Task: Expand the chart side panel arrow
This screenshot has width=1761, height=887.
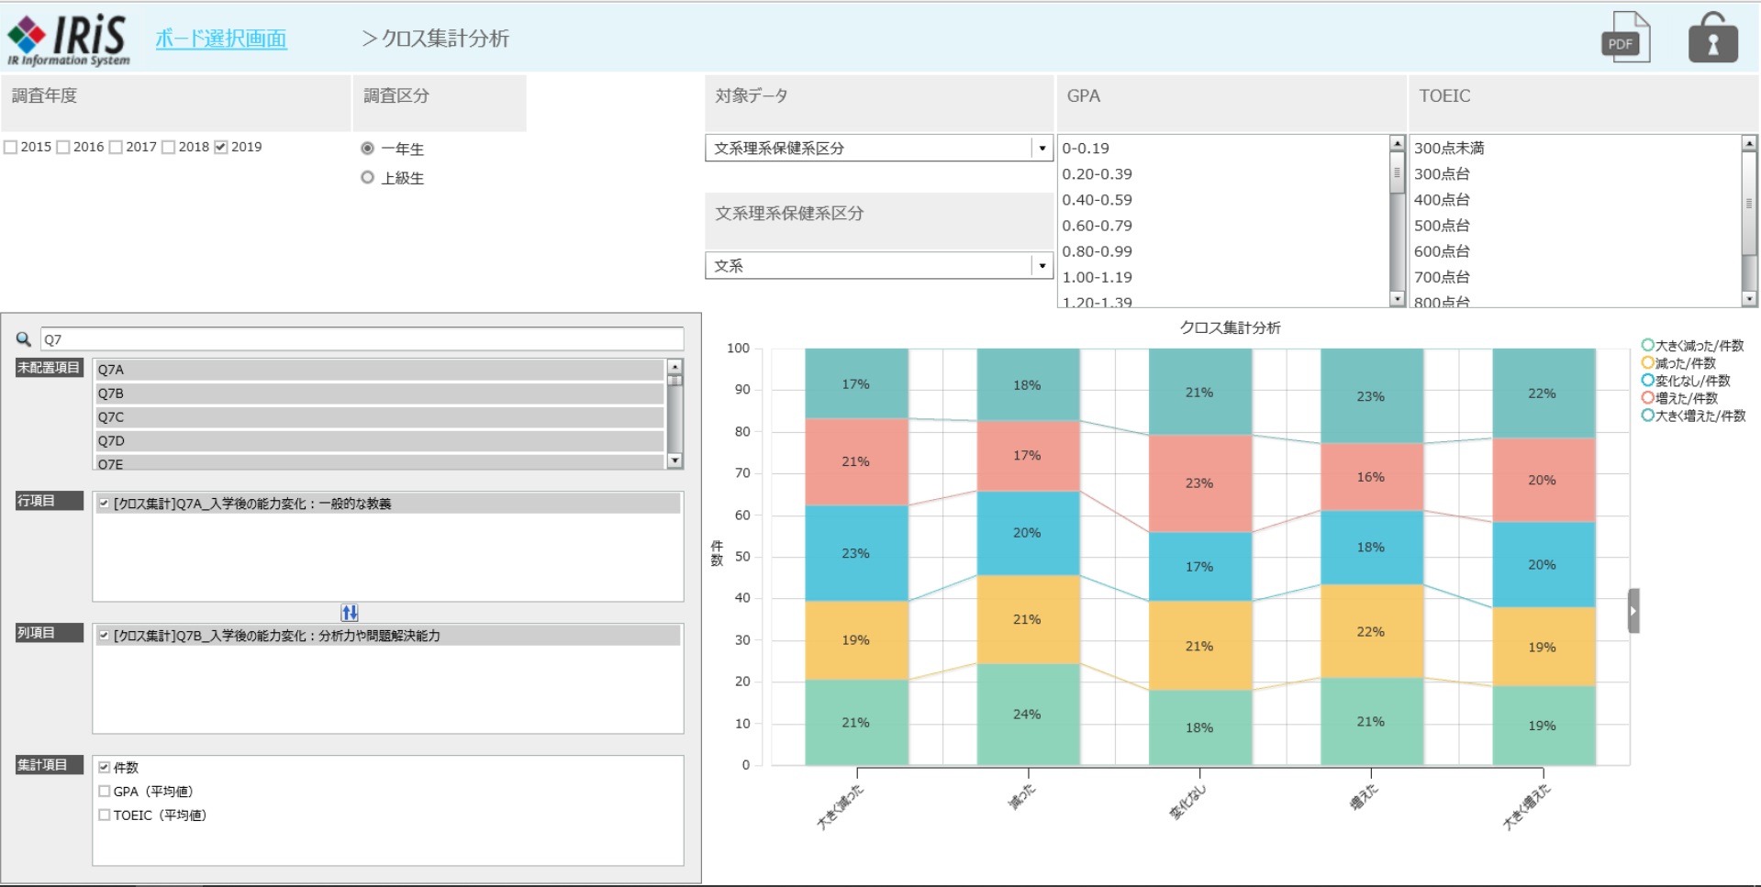Action: coord(1633,611)
